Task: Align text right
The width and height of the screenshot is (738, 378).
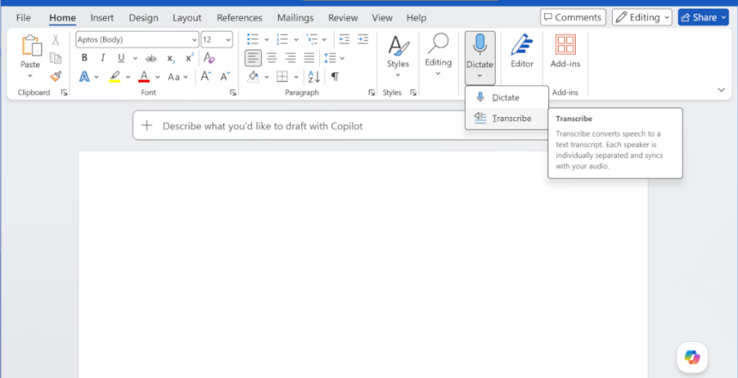Action: 290,58
